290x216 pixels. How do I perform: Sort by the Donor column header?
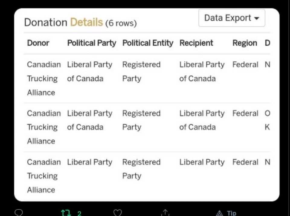38,43
